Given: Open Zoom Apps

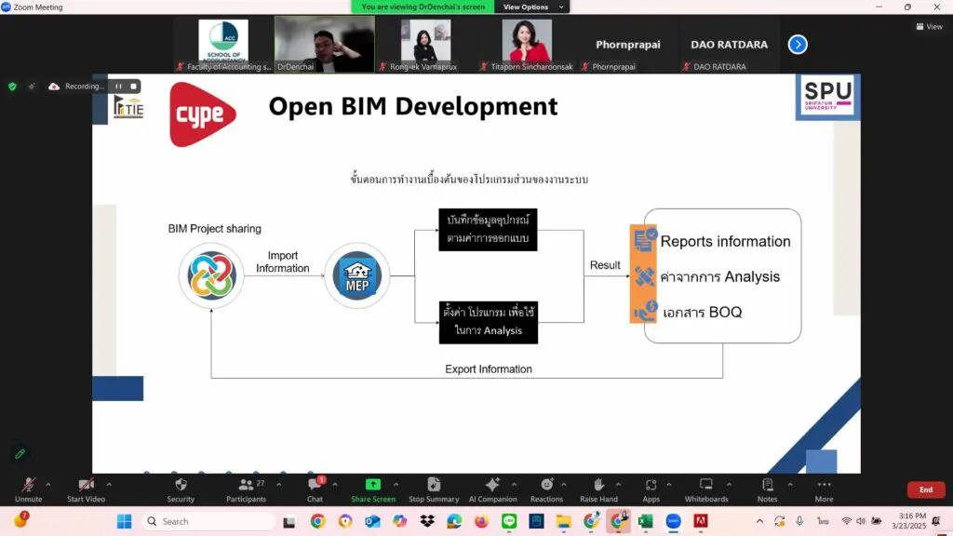Looking at the screenshot, I should click(651, 489).
